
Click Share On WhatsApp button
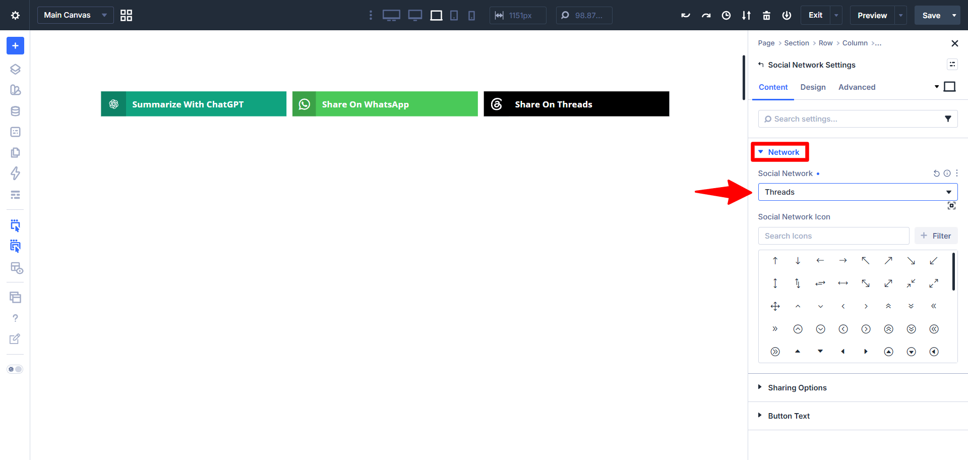[x=385, y=104]
